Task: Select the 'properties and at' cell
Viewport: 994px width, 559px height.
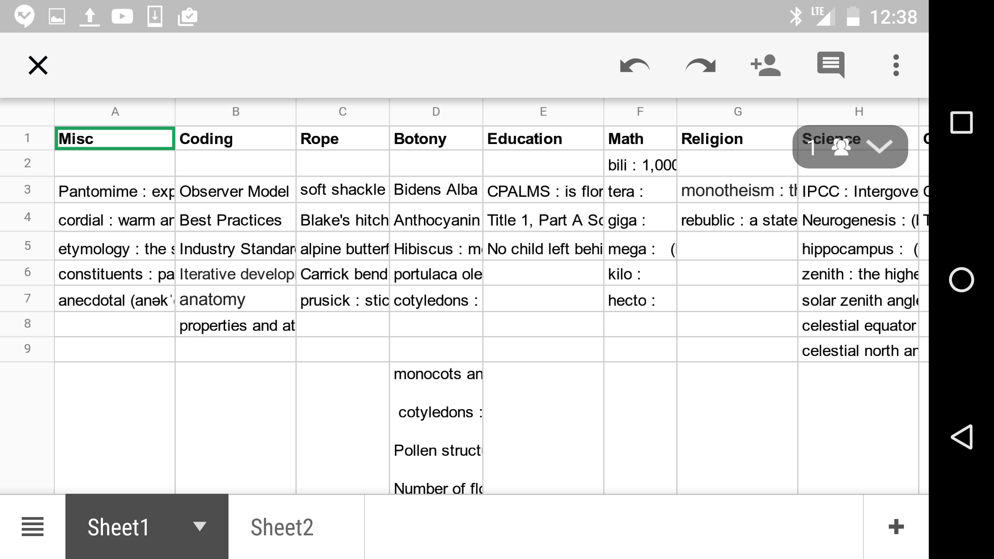Action: click(x=236, y=324)
